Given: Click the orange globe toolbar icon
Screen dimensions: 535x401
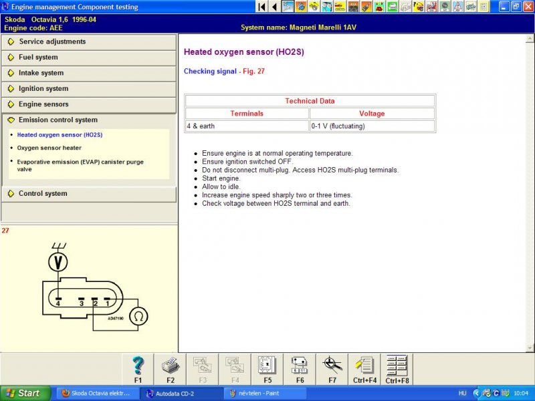Looking at the screenshot, I should pyautogui.click(x=300, y=7).
